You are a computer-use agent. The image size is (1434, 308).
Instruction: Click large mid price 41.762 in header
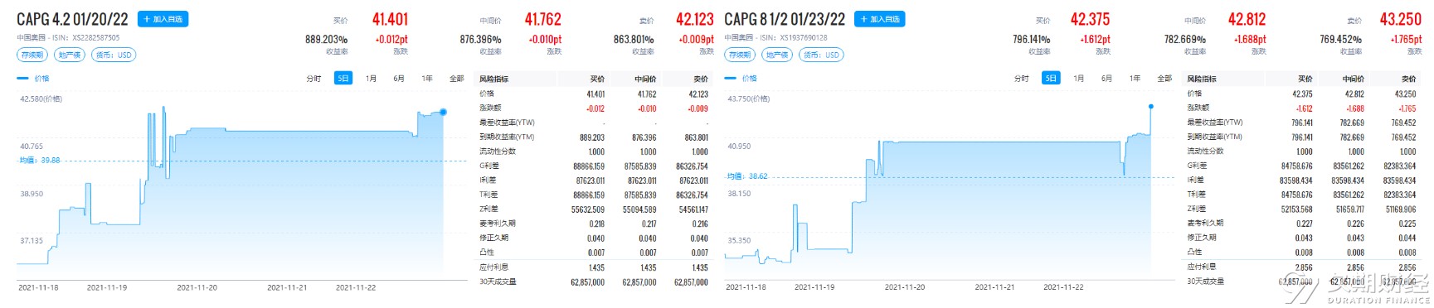pos(543,19)
